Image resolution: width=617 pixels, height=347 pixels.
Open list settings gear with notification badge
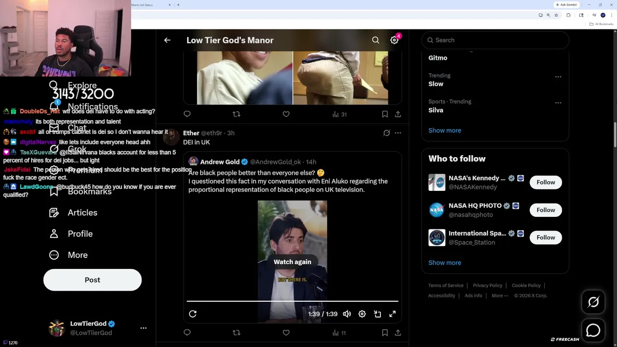pyautogui.click(x=394, y=40)
